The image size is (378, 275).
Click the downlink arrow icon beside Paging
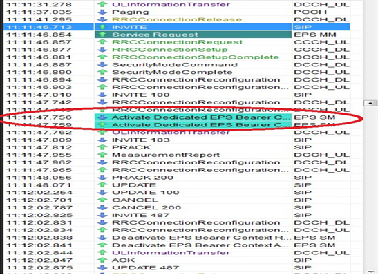103,12
